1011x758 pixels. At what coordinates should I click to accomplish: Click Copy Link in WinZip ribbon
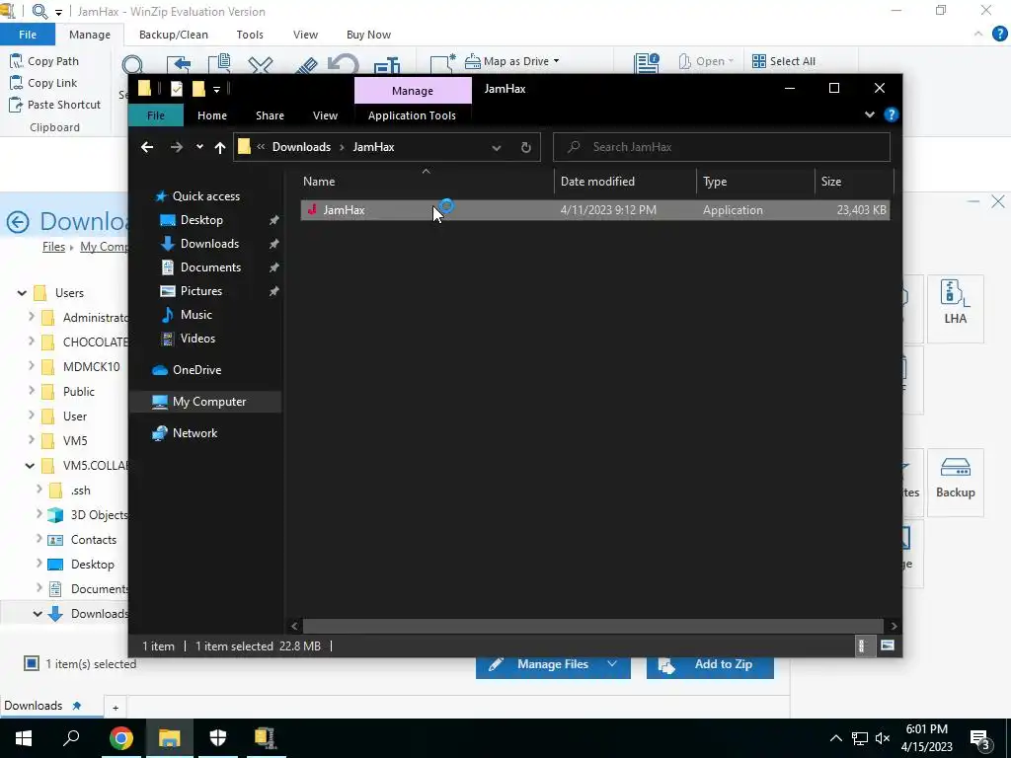point(43,83)
